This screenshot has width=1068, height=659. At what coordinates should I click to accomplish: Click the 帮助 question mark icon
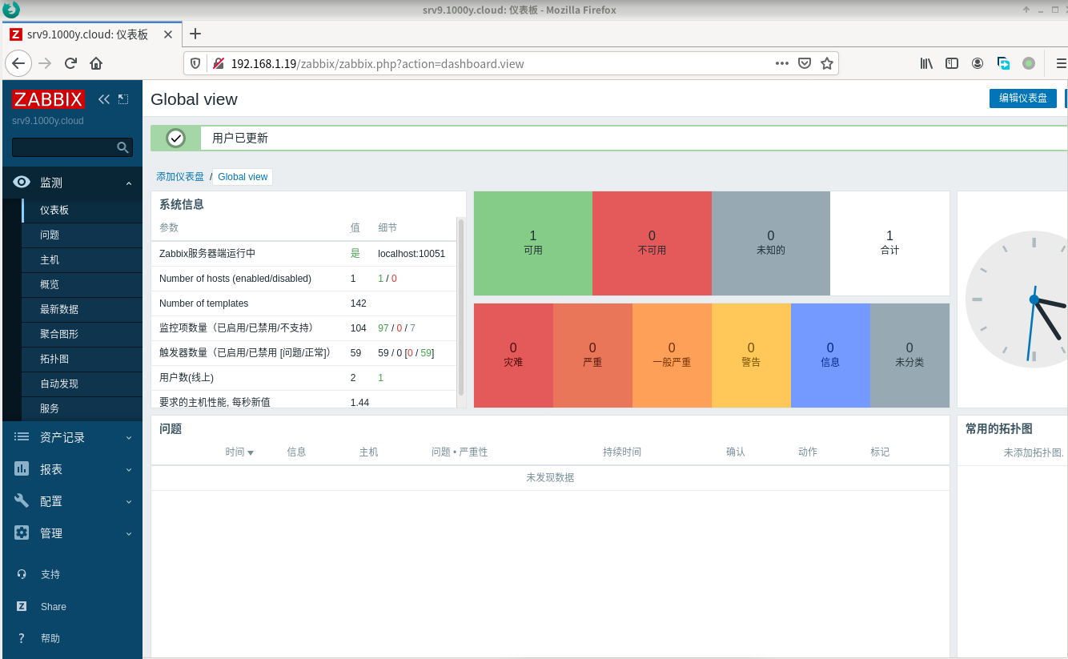(21, 637)
